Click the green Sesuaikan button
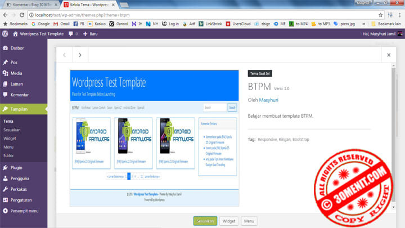The image size is (405, 228). point(205,221)
